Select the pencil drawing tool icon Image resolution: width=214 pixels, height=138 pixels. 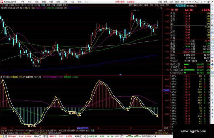[212, 68]
